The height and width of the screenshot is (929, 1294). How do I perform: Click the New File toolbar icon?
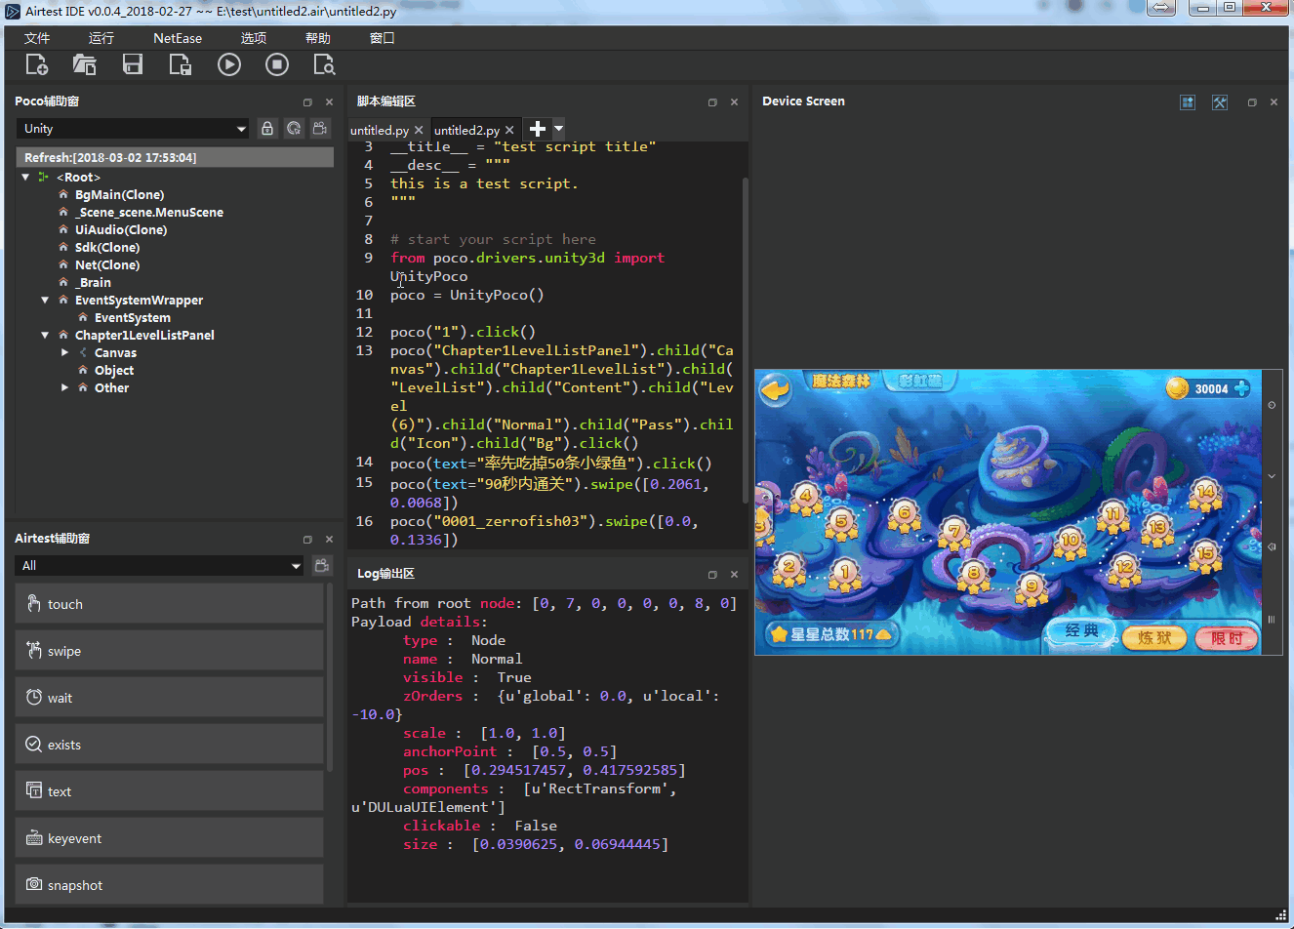(x=36, y=64)
